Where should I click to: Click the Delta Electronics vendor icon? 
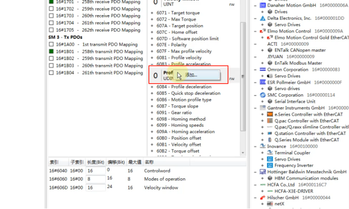coord(263,18)
